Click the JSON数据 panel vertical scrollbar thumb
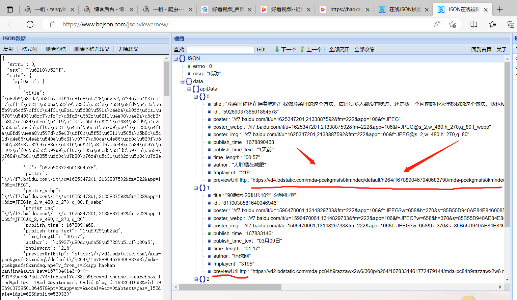This screenshot has width=517, height=300. 166,78
